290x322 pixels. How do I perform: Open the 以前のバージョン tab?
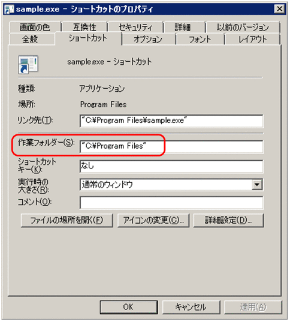pos(243,27)
